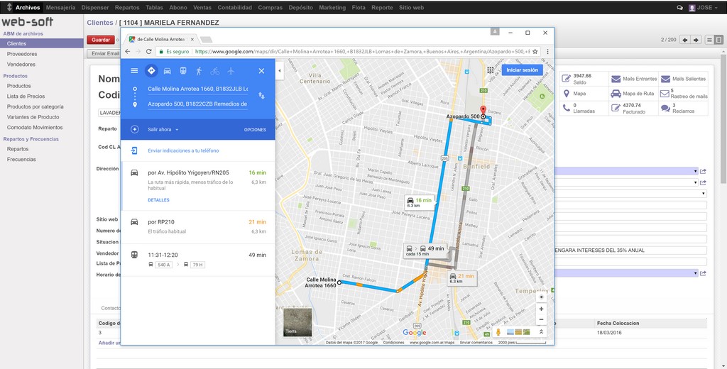The width and height of the screenshot is (727, 369).
Task: Open the Flota menu
Action: tap(359, 7)
